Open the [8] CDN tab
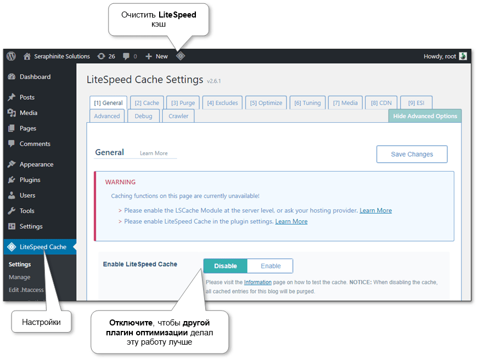Screen dimensions: 478x360 [x=381, y=103]
